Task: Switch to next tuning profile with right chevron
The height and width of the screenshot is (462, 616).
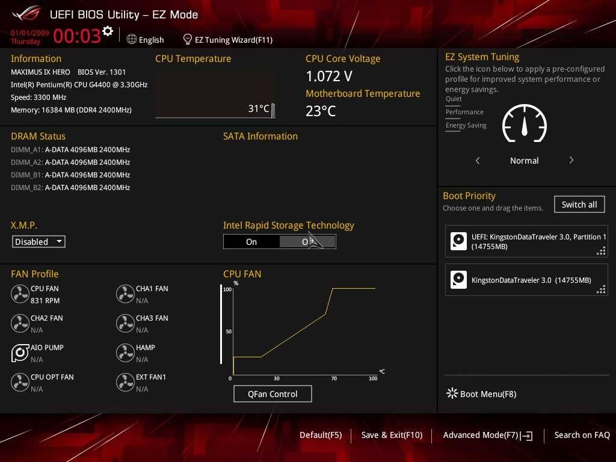Action: coord(571,160)
